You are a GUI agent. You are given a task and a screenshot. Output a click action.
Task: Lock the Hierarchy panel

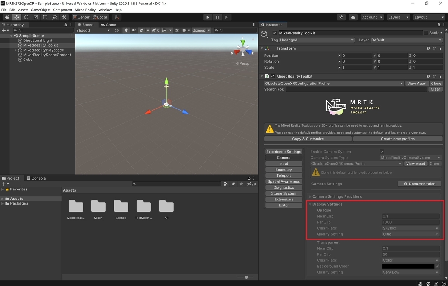[x=66, y=25]
